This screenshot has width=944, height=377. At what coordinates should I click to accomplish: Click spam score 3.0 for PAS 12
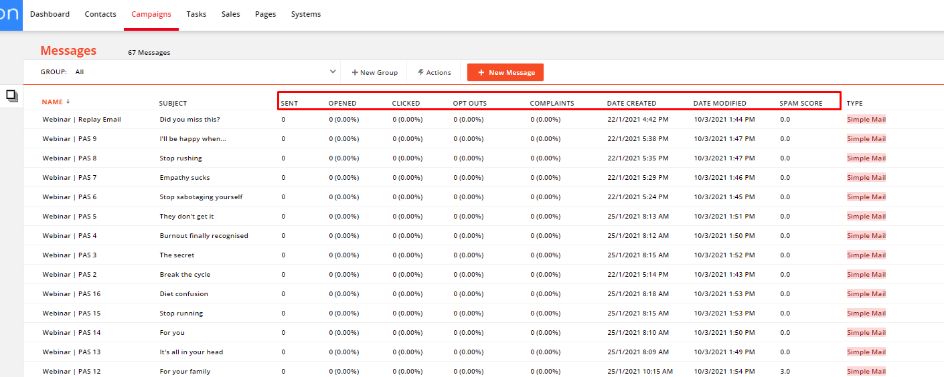(x=785, y=372)
